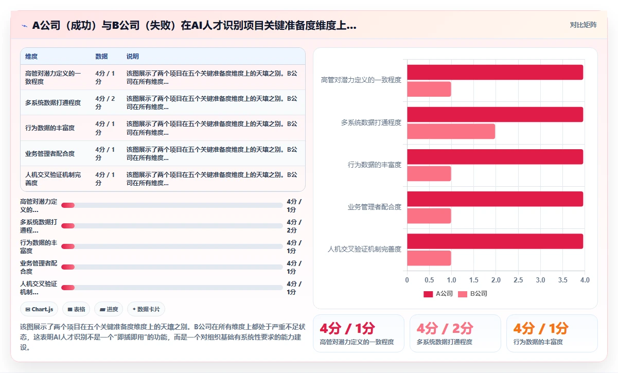Click progress bar for 业务管理者配合度
Image resolution: width=618 pixels, height=373 pixels.
click(172, 267)
